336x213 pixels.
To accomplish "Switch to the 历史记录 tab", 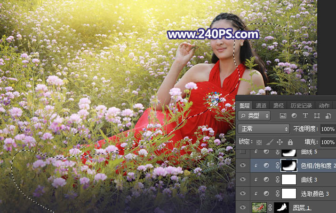I will pos(301,106).
